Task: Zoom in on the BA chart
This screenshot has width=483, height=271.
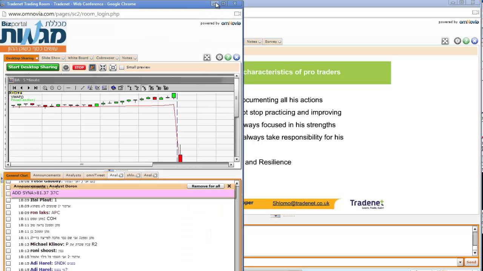Action: [52, 88]
